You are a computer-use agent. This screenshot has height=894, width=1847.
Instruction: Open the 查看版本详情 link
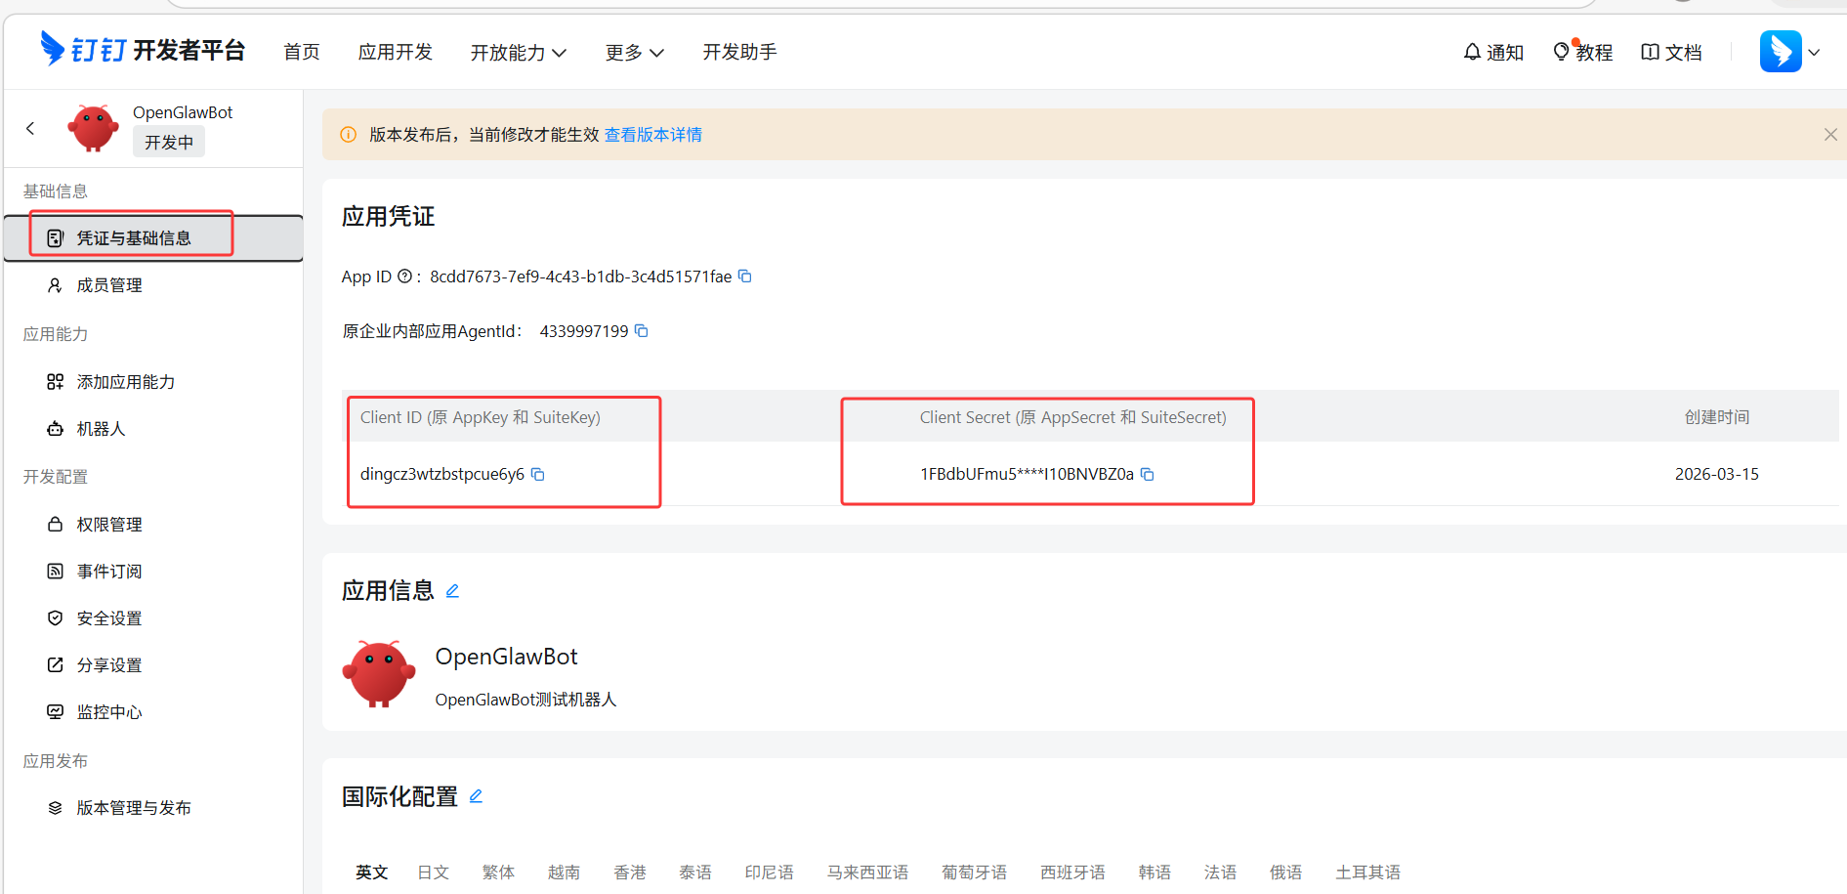(x=653, y=135)
